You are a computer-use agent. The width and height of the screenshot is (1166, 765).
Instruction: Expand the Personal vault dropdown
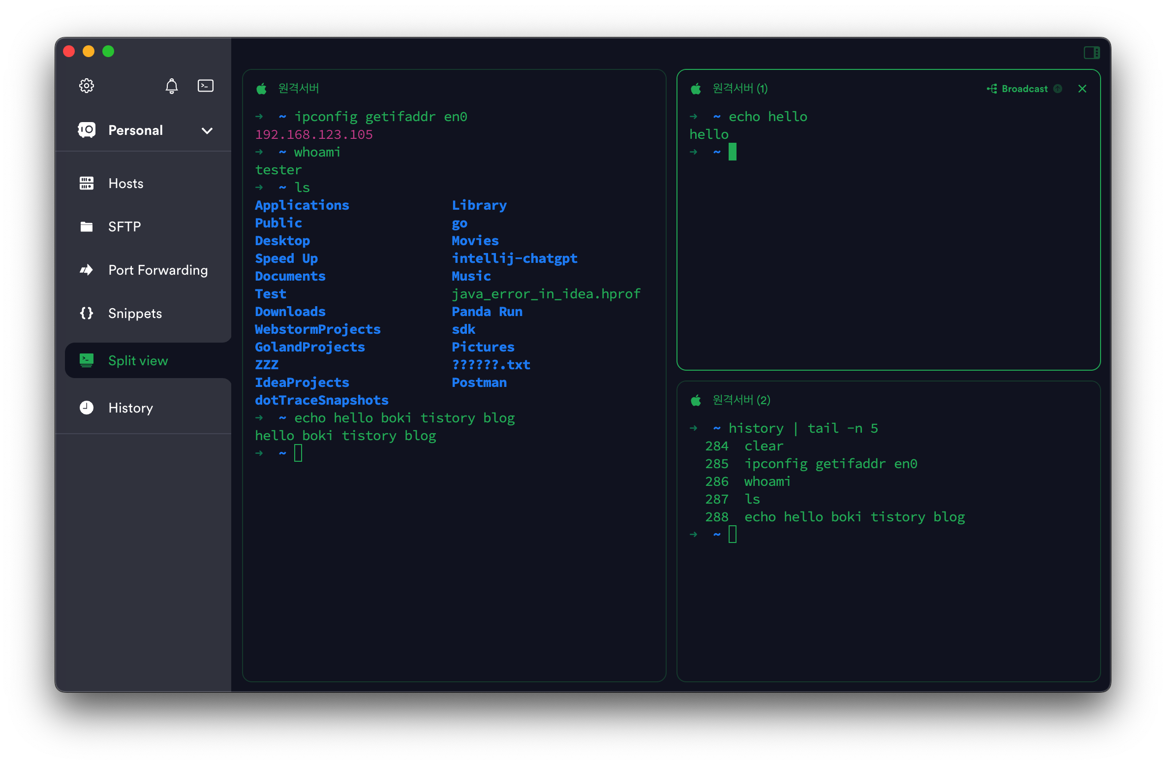207,130
